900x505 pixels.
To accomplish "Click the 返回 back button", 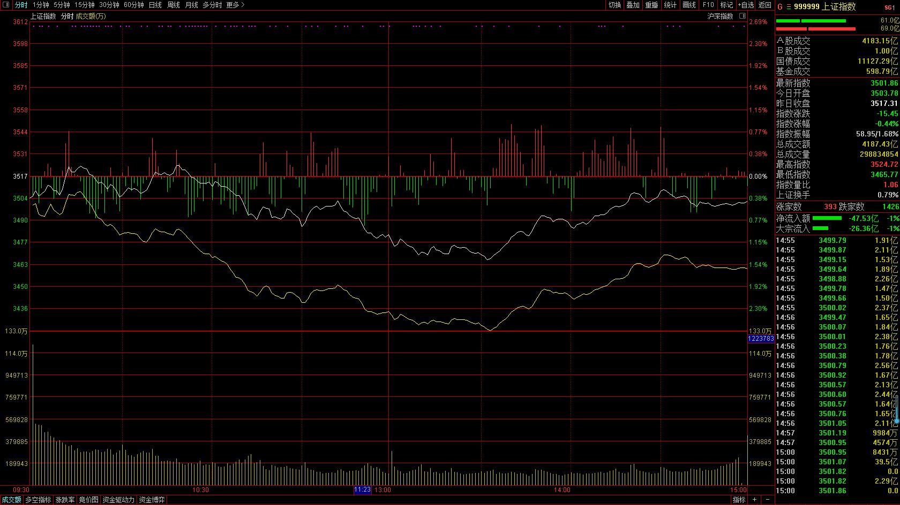I will [x=765, y=5].
